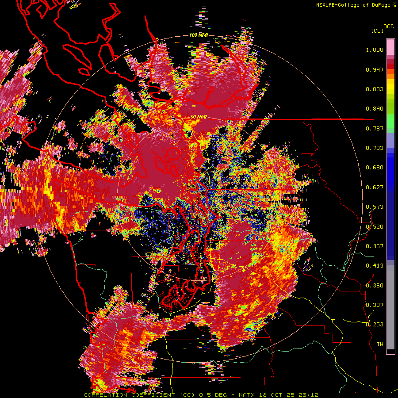The image size is (398, 398).
Task: Click the 100 NMI range ring label
Action: (x=199, y=35)
